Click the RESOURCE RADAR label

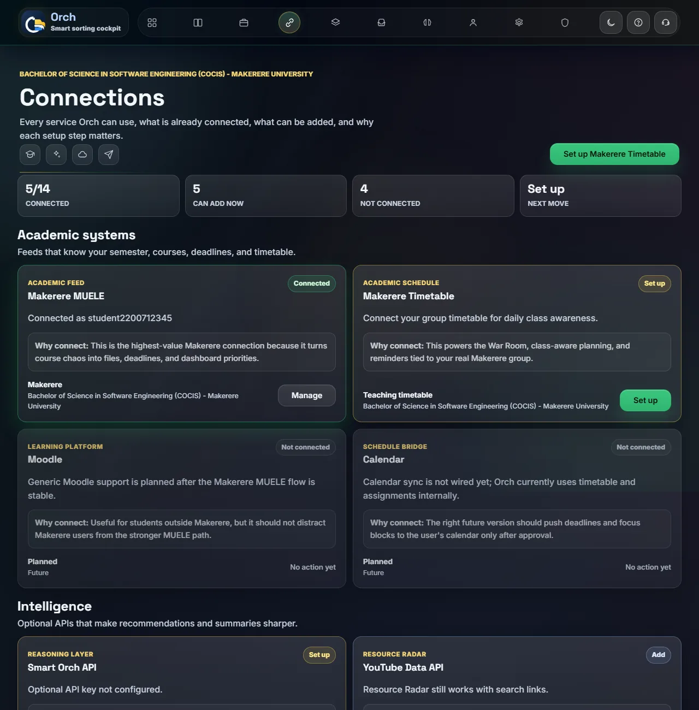[x=394, y=654]
